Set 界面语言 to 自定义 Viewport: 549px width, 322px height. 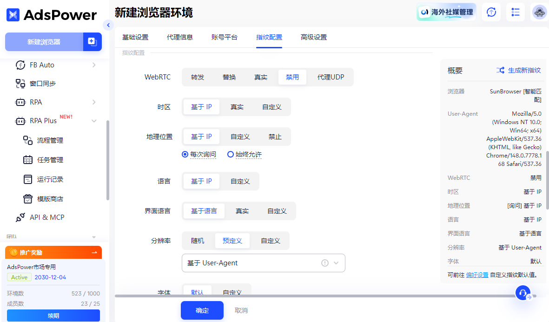277,211
